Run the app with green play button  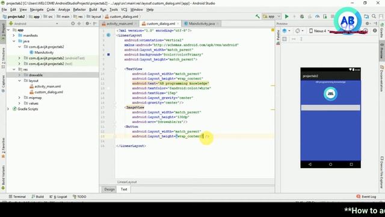click(x=286, y=16)
